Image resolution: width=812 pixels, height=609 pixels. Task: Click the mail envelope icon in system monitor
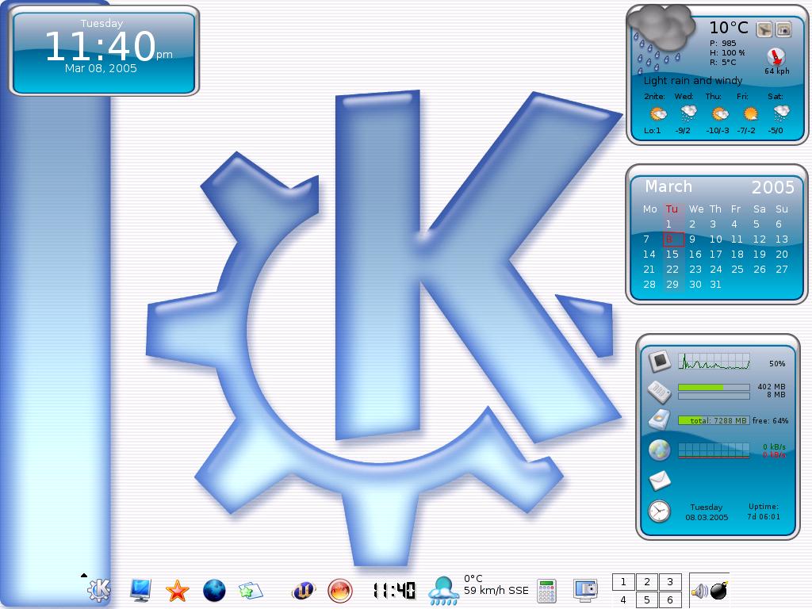[x=660, y=480]
